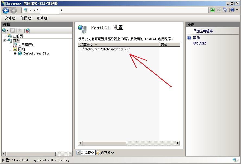Expand the Default Web Site node
241x164 pixels.
point(15,54)
